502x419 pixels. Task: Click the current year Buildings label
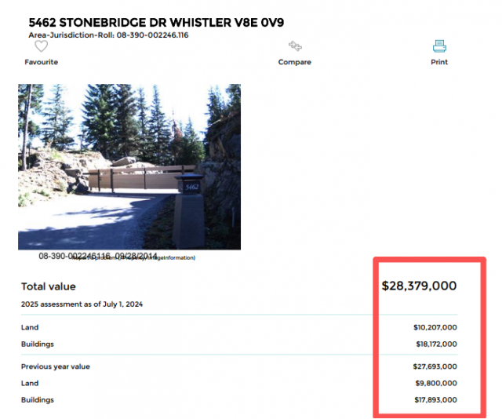point(38,344)
